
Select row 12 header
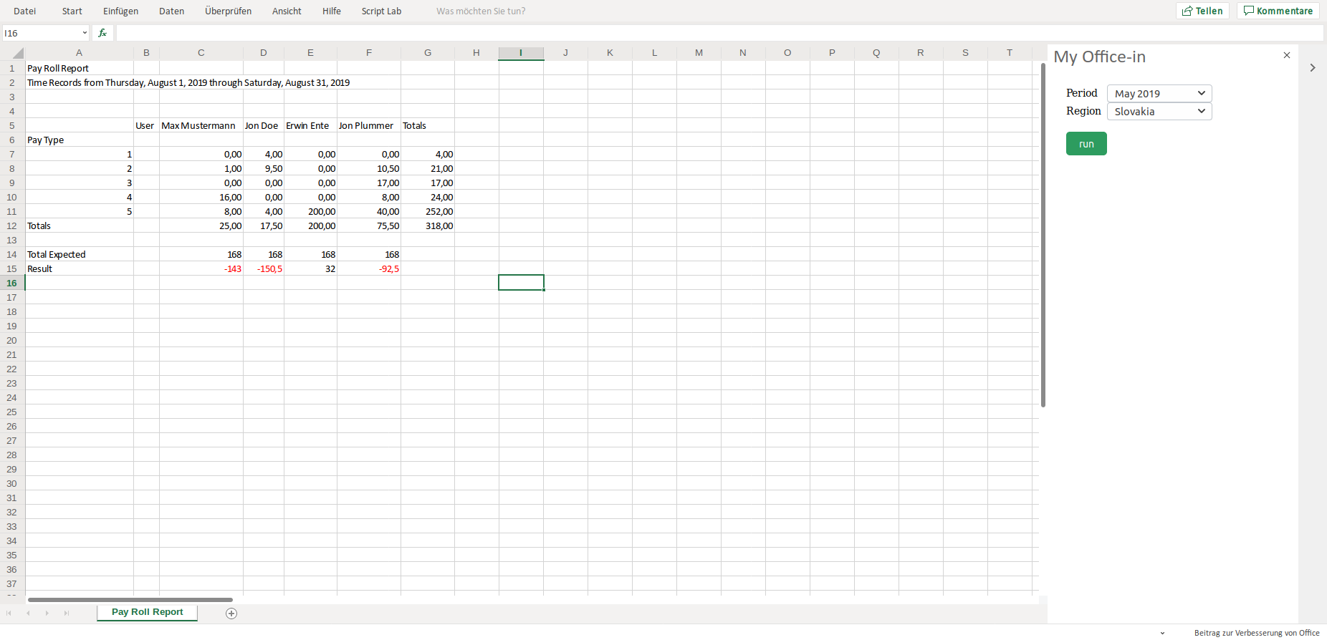pos(12,226)
